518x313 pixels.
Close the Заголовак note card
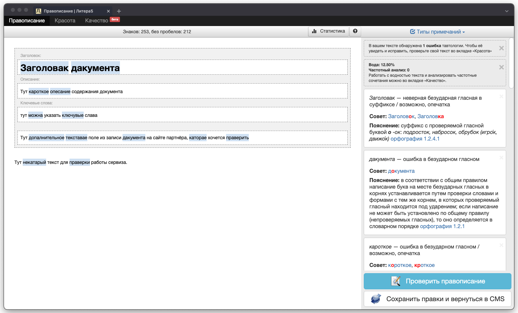(501, 96)
